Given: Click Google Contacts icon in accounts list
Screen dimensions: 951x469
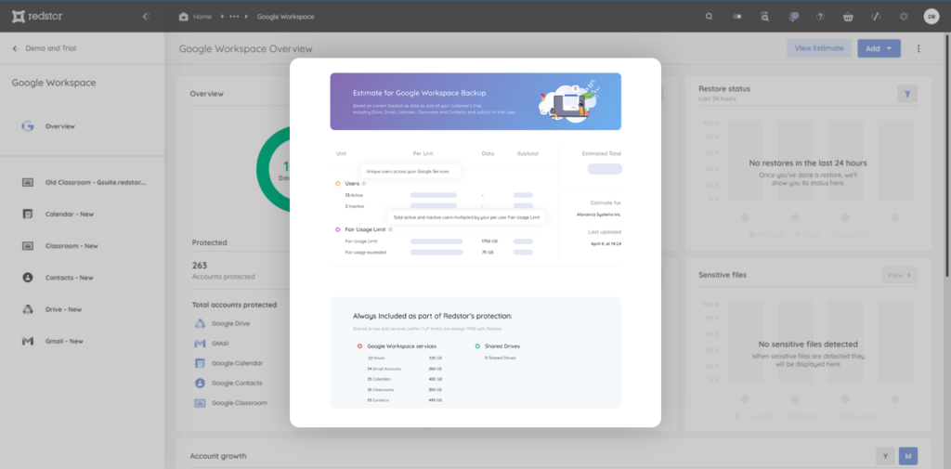Looking at the screenshot, I should click(201, 383).
